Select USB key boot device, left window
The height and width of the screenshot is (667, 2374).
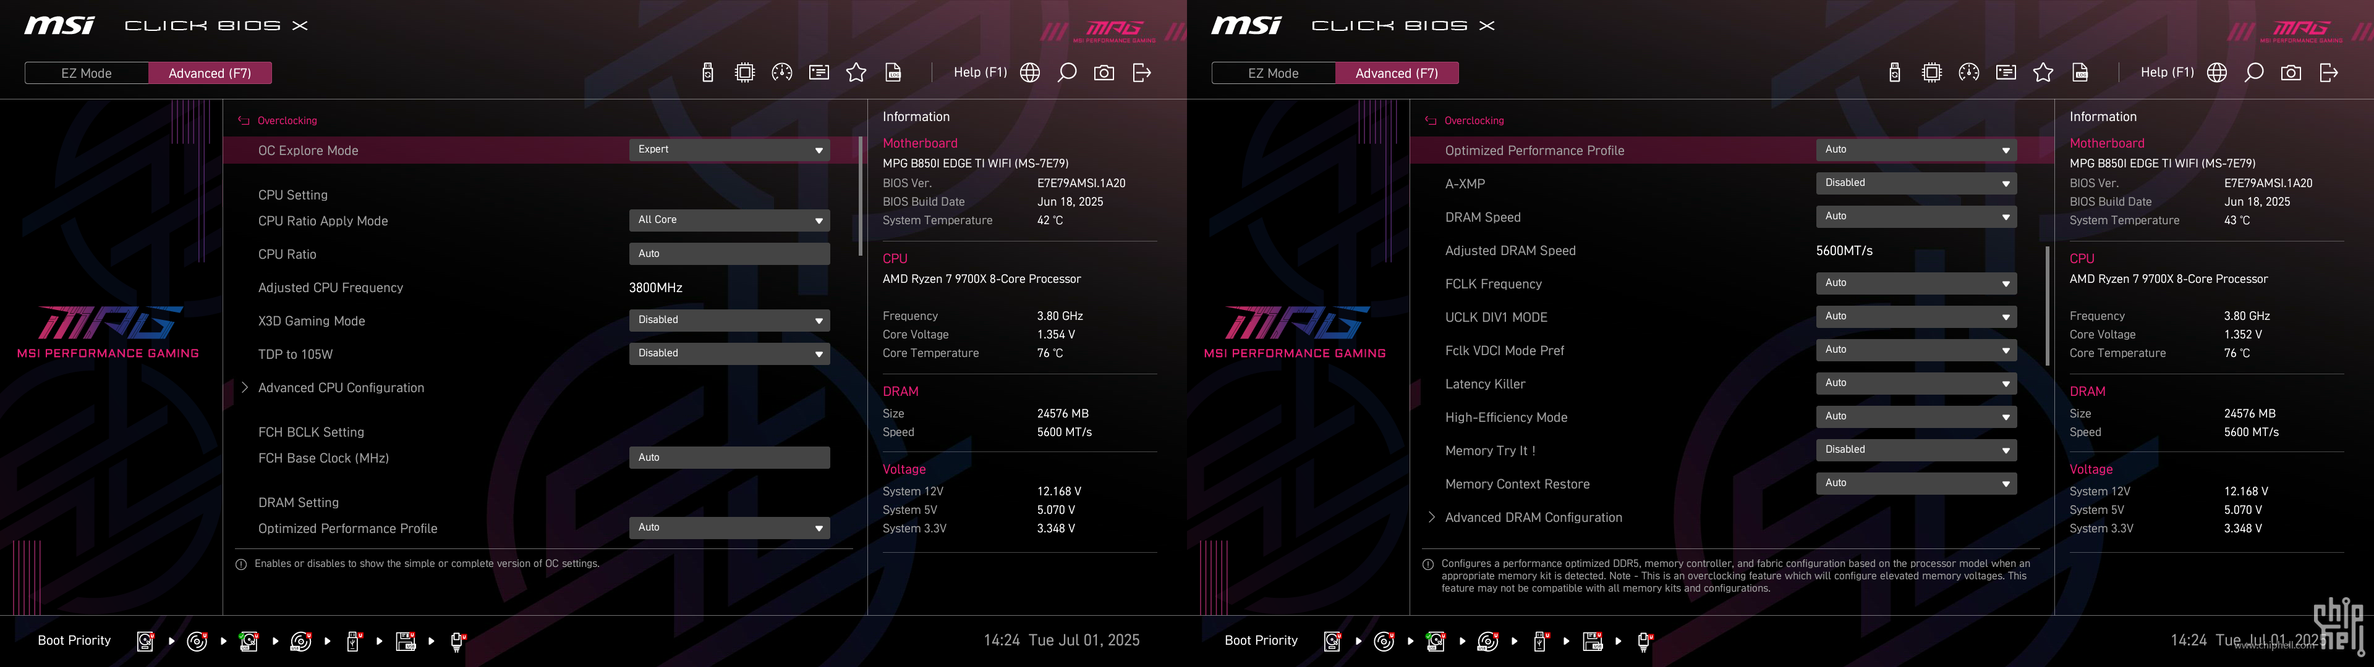click(353, 641)
